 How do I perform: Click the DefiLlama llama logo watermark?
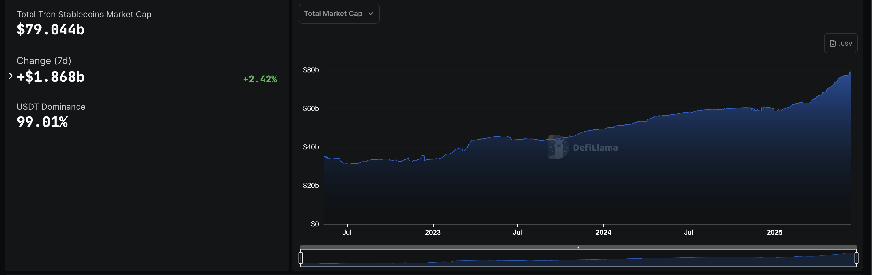point(557,147)
